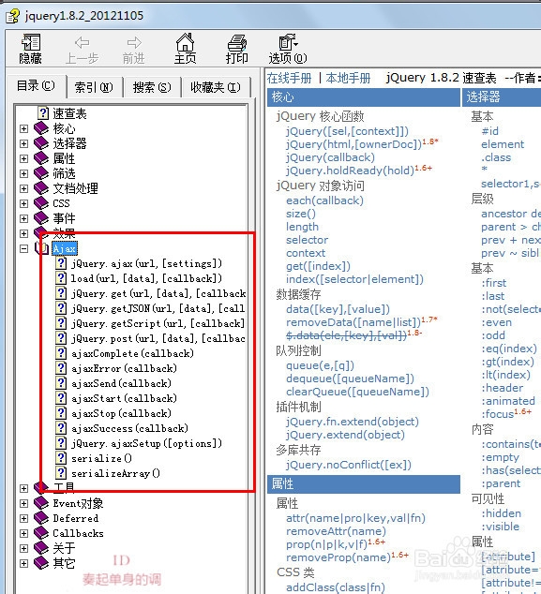Image resolution: width=541 pixels, height=594 pixels.
Task: Expand the Callbacks tree node
Action: click(x=23, y=533)
